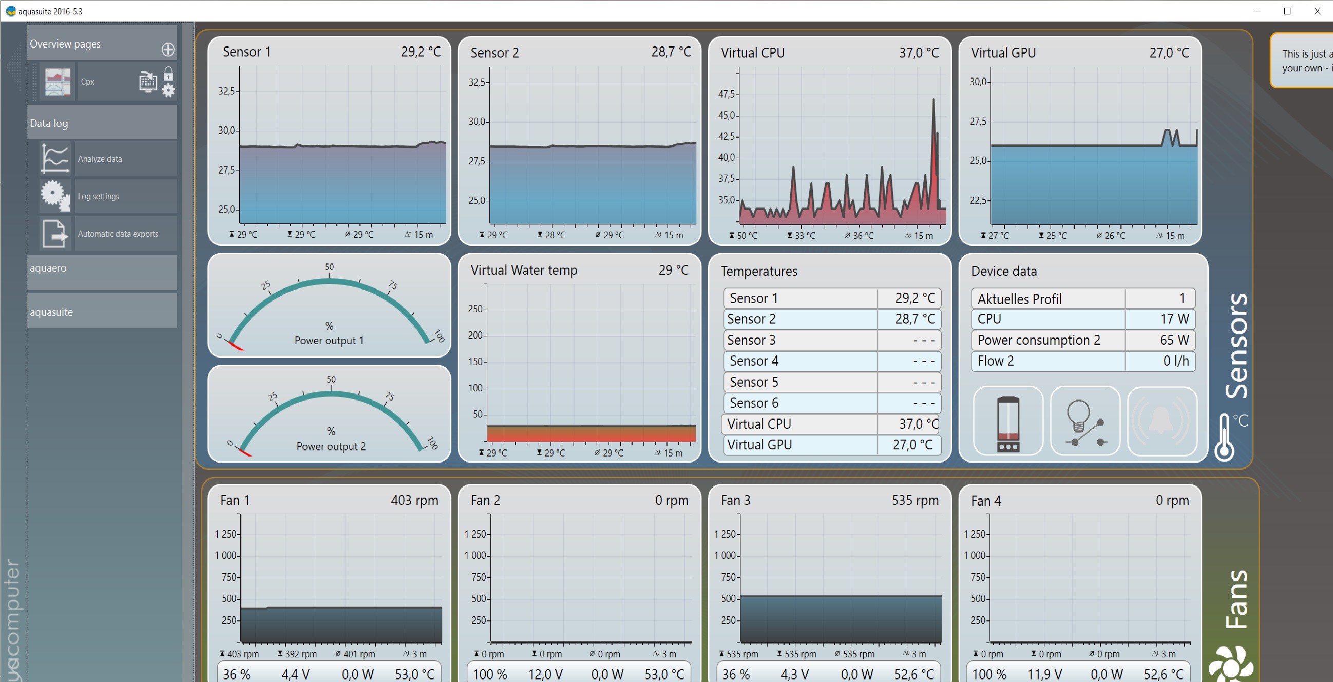Click the Automatic data exports label
This screenshot has height=682, width=1333.
[118, 234]
